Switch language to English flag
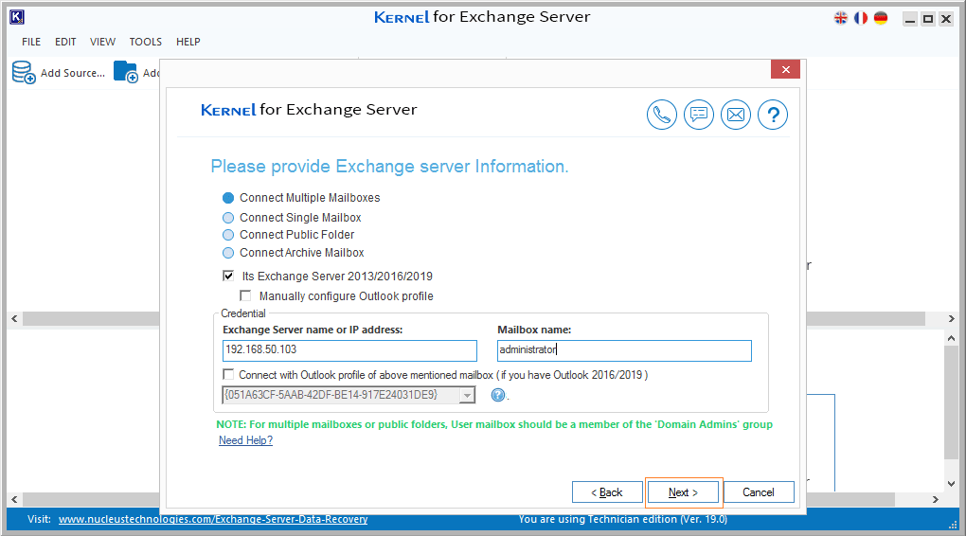 pyautogui.click(x=840, y=18)
